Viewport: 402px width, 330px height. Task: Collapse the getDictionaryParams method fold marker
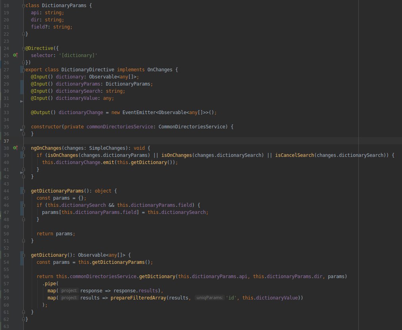click(23, 191)
